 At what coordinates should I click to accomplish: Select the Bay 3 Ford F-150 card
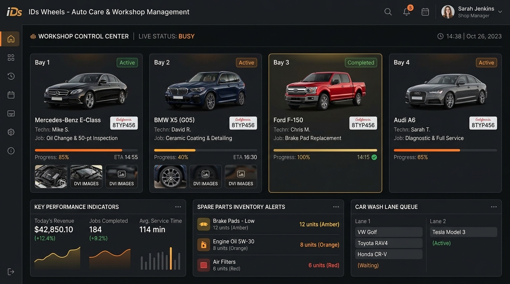pos(325,123)
